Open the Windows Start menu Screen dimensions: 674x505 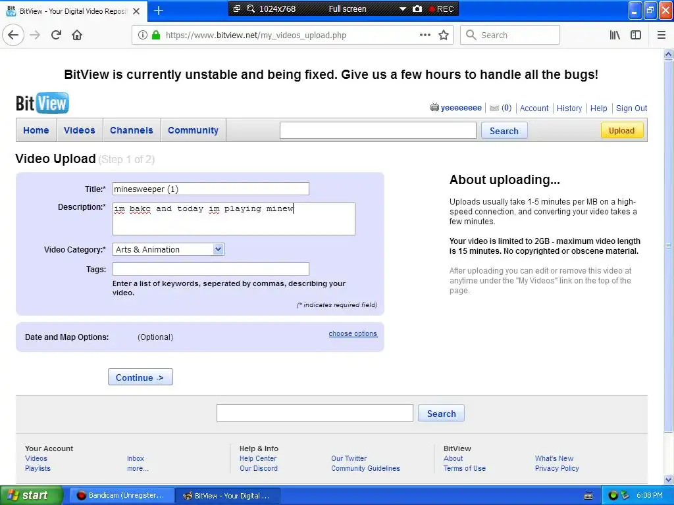31,496
